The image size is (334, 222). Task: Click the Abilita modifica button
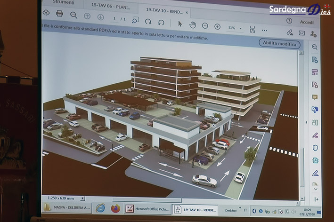[x=279, y=43]
